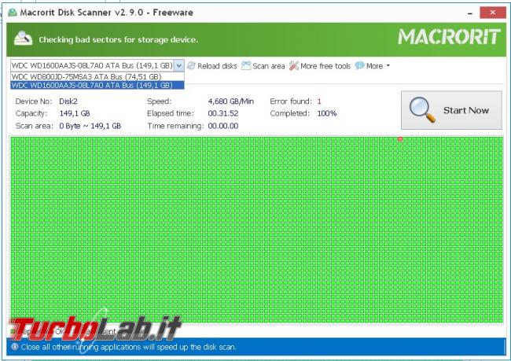Click the disk scanner icon in green banner

pos(23,39)
